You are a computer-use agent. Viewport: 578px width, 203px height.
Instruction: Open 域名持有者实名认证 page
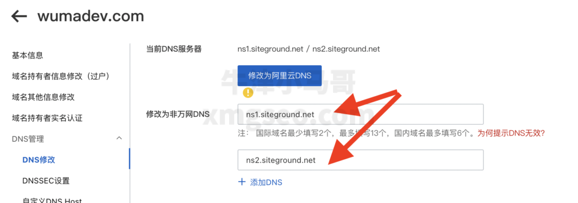coord(47,118)
